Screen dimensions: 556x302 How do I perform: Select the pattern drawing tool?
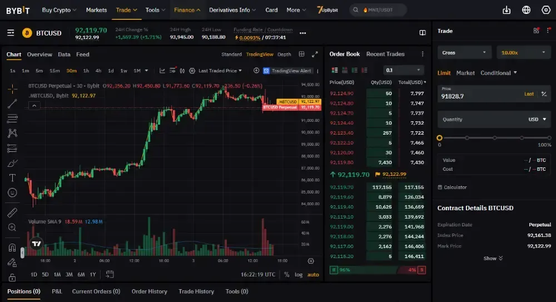(12, 133)
